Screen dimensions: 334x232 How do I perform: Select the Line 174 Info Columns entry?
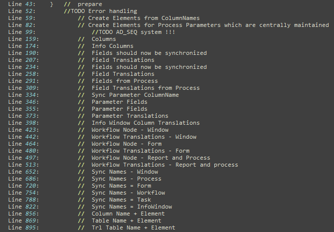click(x=71, y=46)
